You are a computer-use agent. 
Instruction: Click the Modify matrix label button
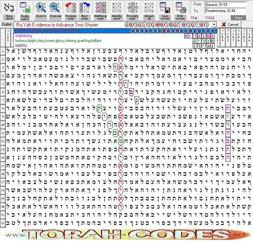(25, 17)
